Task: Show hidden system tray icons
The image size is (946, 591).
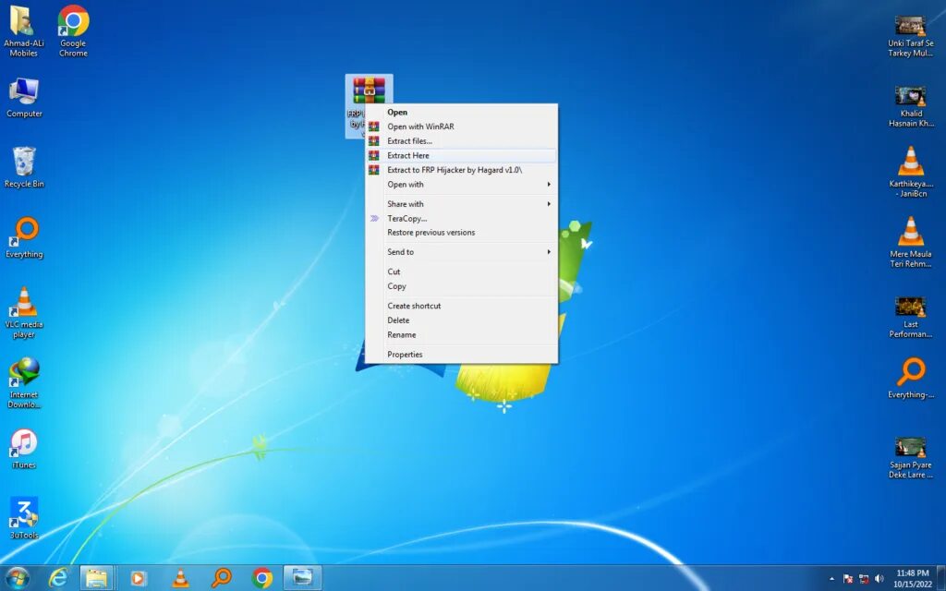Action: [832, 577]
